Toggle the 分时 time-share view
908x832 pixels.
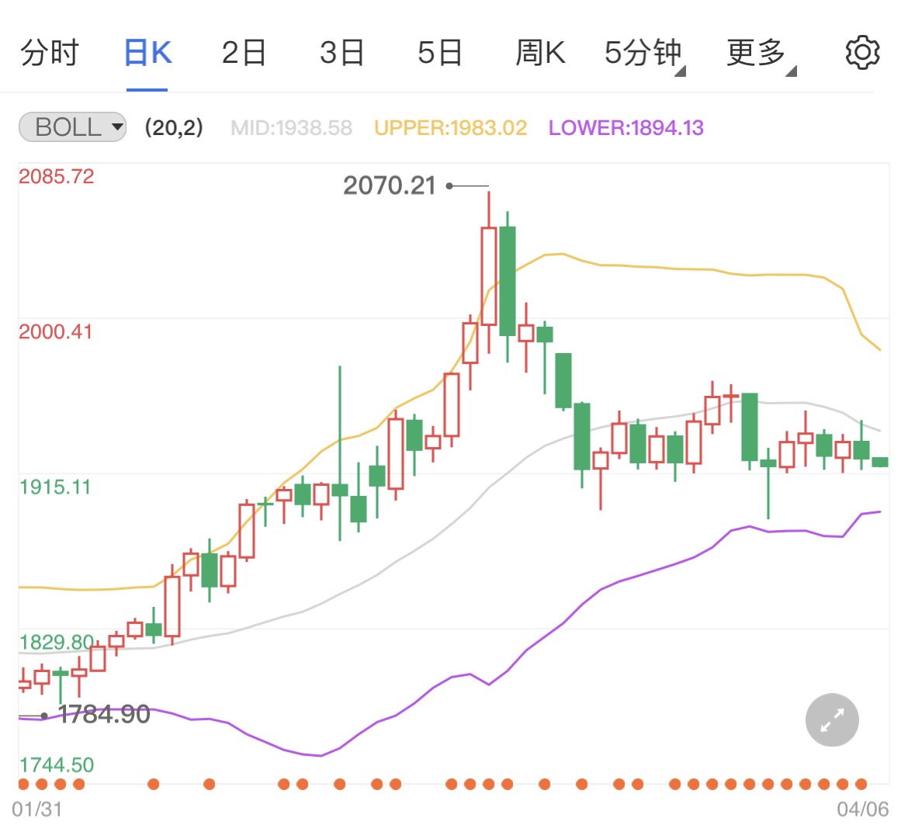[x=50, y=53]
